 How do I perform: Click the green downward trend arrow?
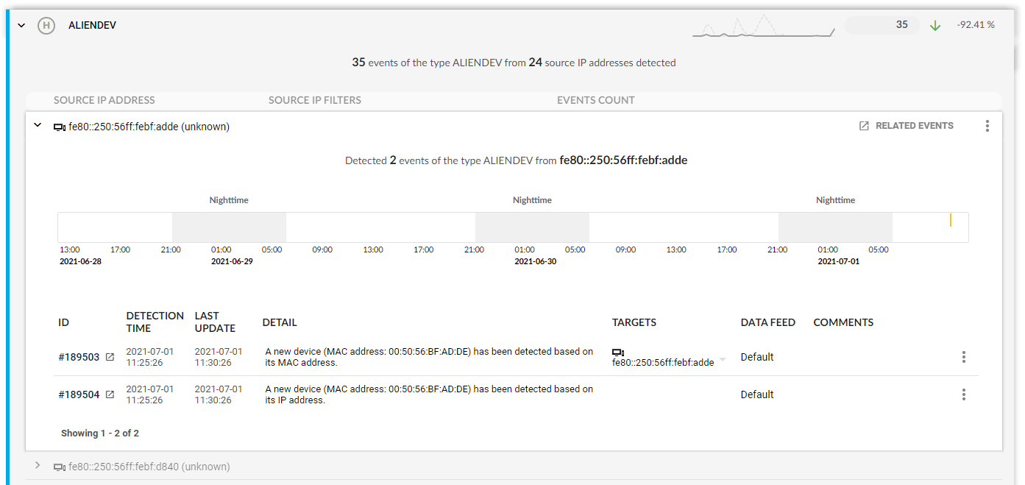tap(935, 25)
